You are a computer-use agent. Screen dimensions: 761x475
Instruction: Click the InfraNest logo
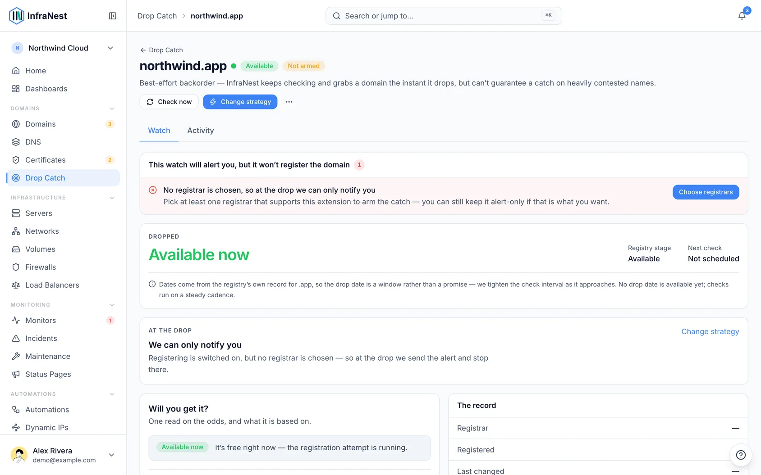pyautogui.click(x=38, y=16)
